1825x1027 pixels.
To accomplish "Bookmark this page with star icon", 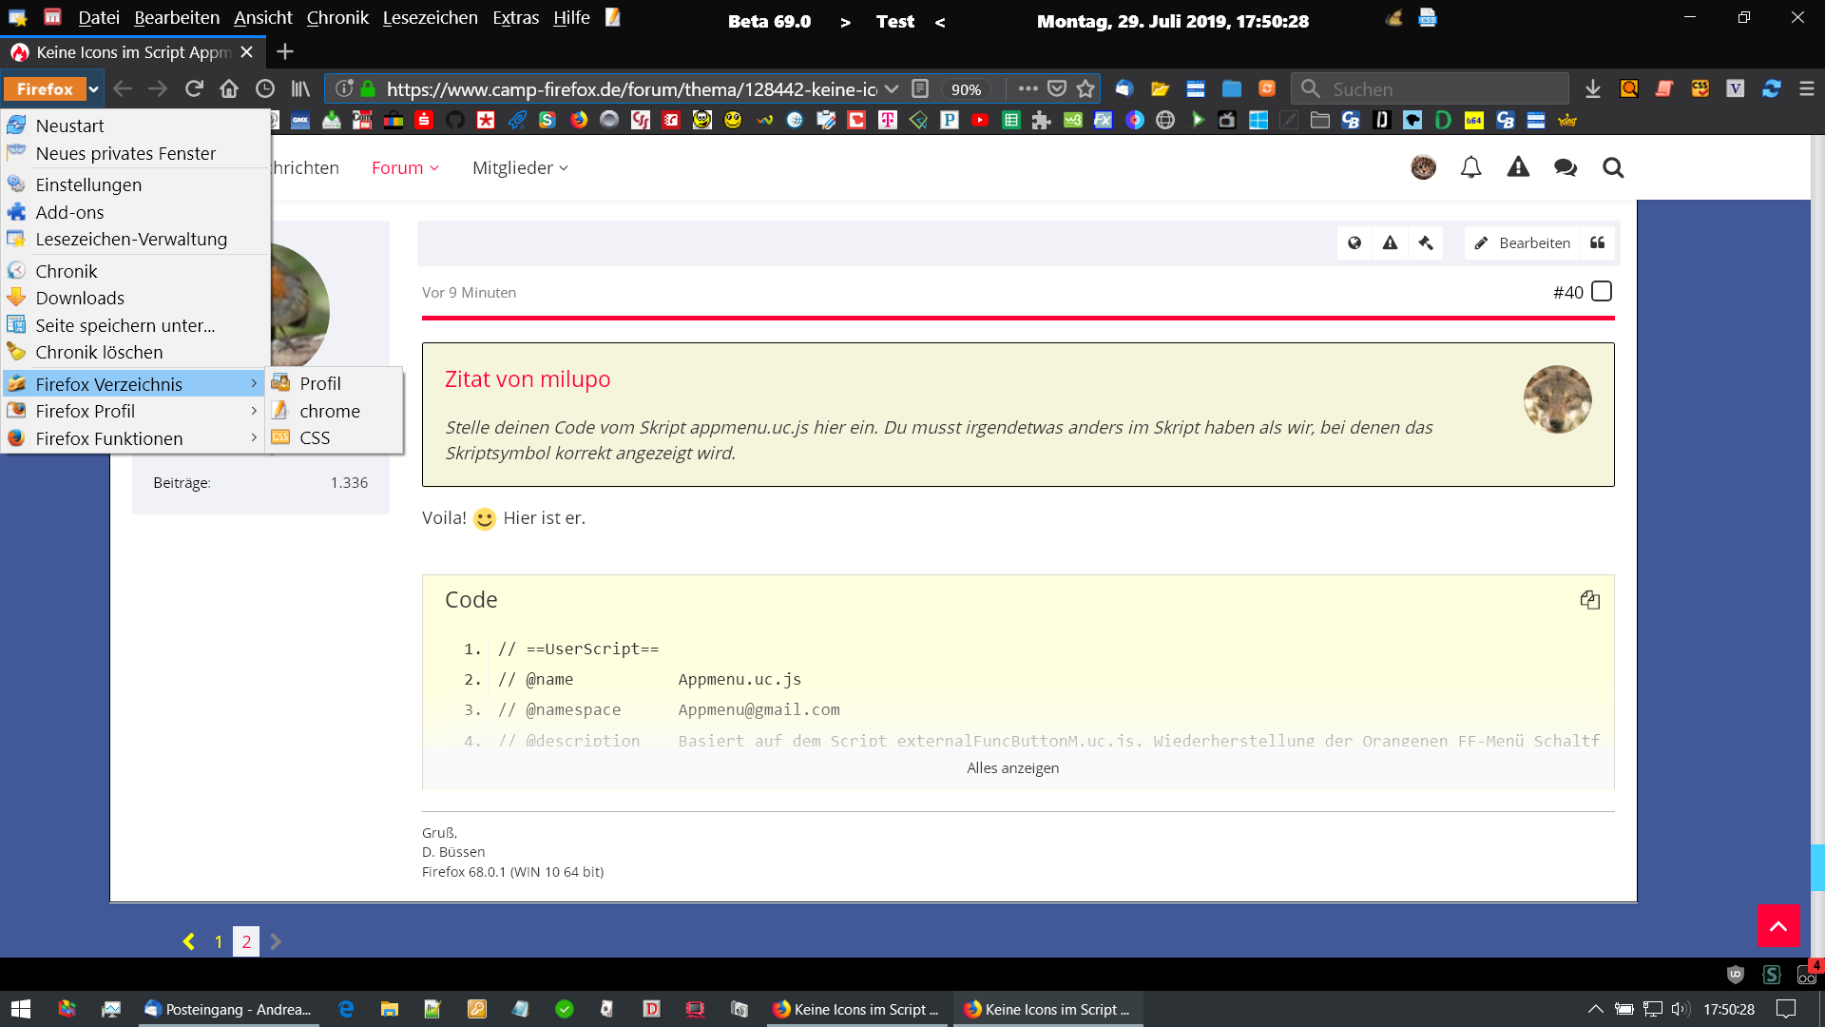I will click(1085, 88).
